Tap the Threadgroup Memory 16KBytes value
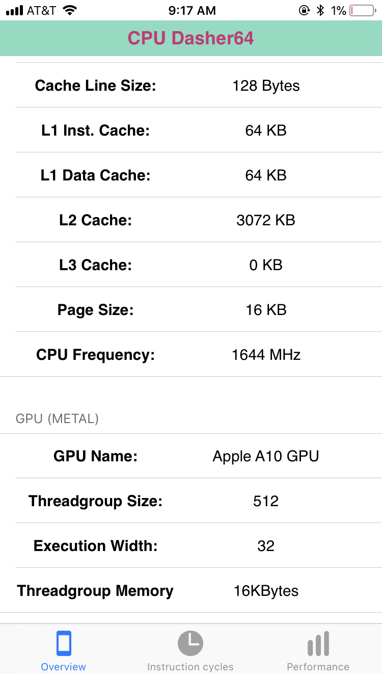Image resolution: width=382 pixels, height=680 pixels. (x=266, y=591)
